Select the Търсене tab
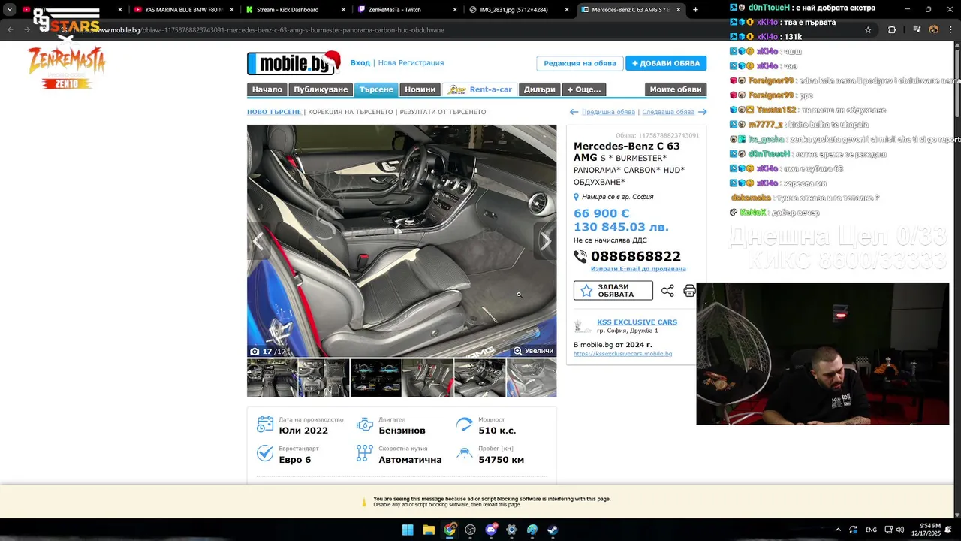 coord(376,89)
